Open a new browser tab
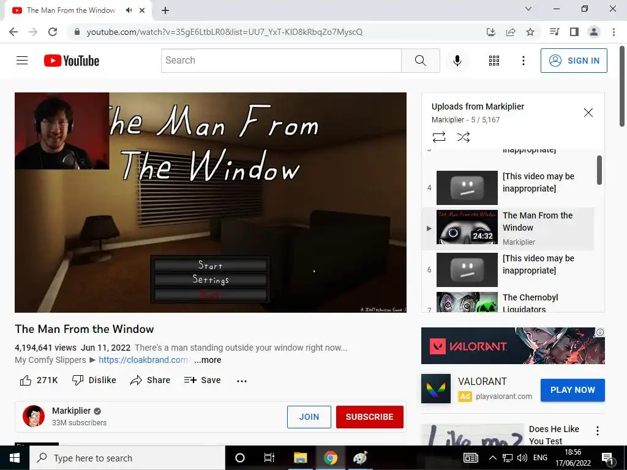Viewport: 627px width, 470px height. coord(165,10)
